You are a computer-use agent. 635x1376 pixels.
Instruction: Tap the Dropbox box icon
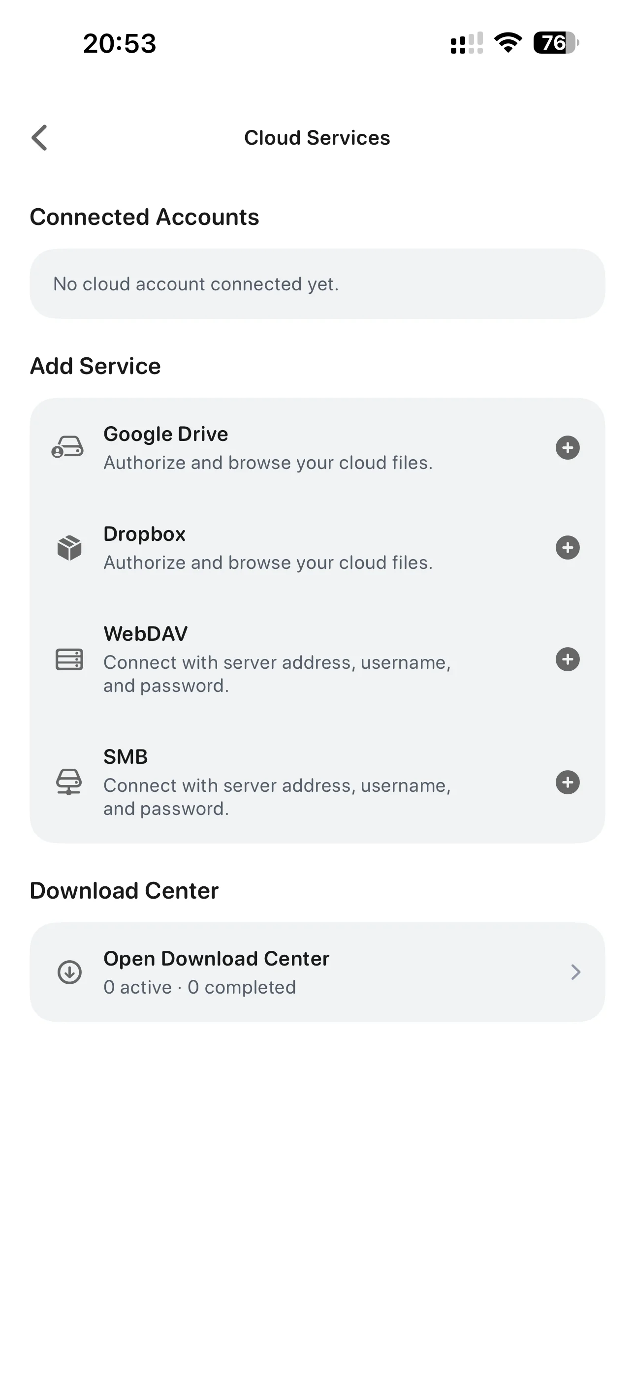click(69, 548)
